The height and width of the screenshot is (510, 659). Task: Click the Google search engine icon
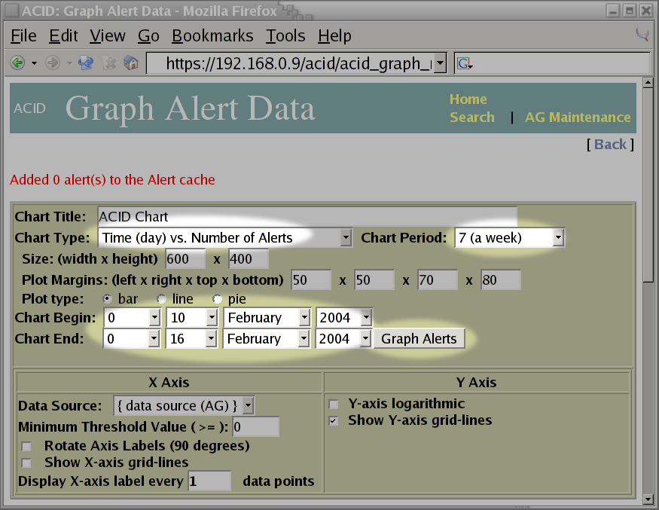pyautogui.click(x=464, y=63)
